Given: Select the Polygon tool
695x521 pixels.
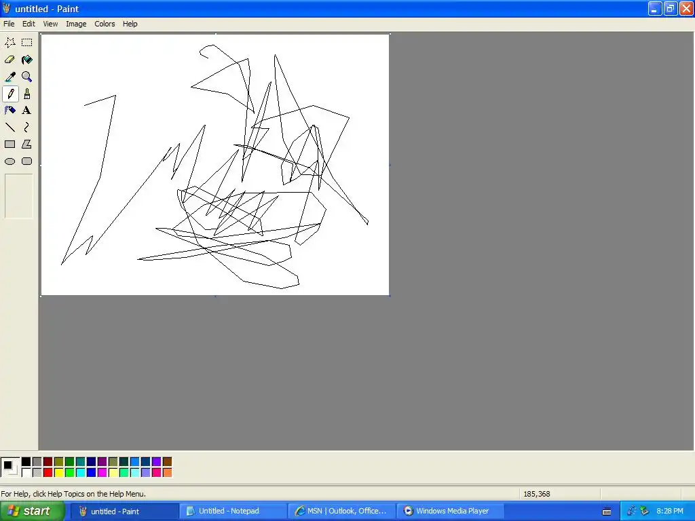Looking at the screenshot, I should pos(27,144).
